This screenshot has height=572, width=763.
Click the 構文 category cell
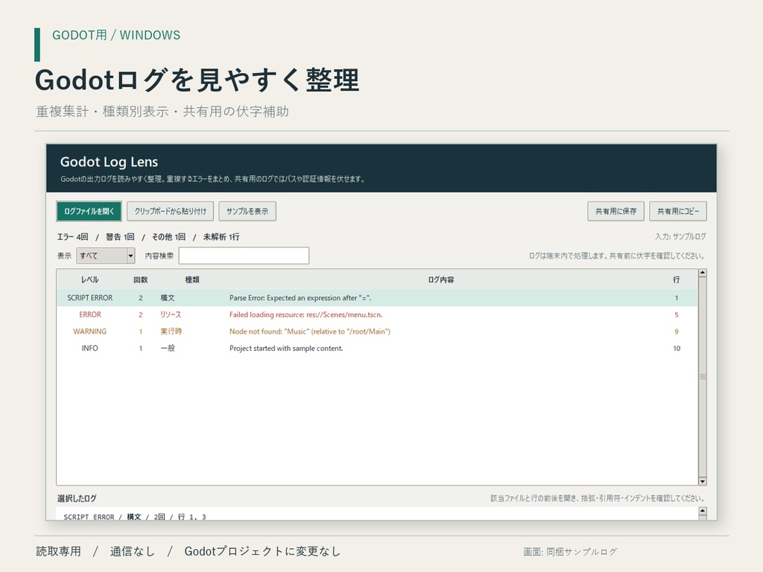point(168,298)
